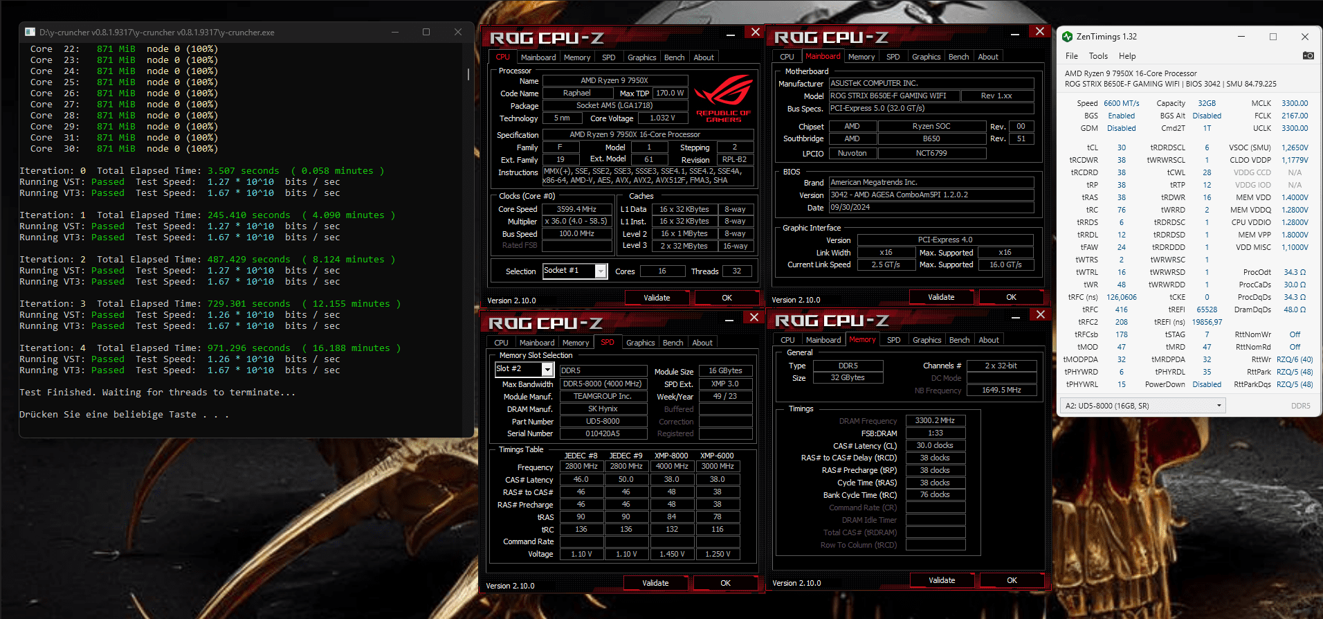1323x619 pixels.
Task: Switch to Graphics tab in the Slot #2 CPU-Z window
Action: pos(640,343)
